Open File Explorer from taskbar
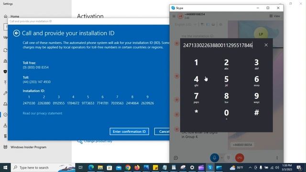 tap(100, 168)
